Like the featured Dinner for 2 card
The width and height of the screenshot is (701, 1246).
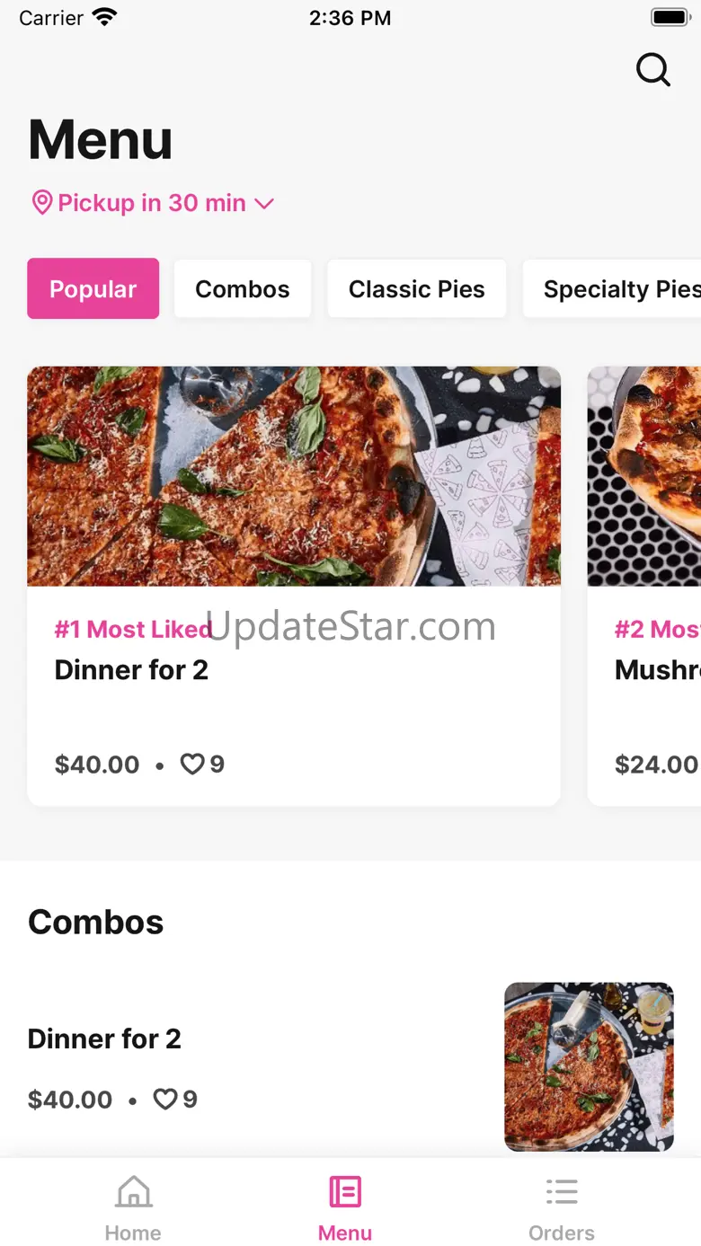click(192, 764)
